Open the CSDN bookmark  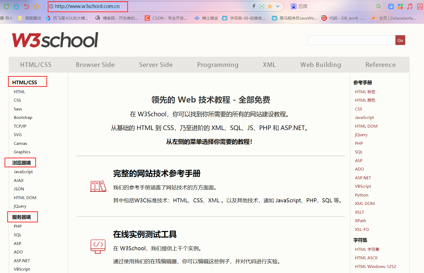166,18
